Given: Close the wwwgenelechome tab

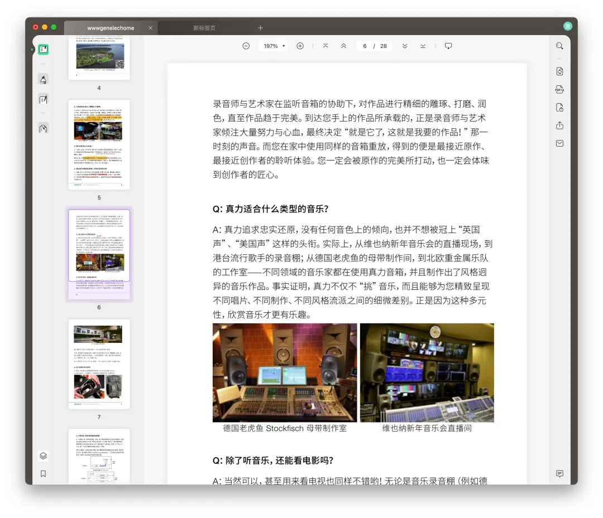Looking at the screenshot, I should pos(150,28).
